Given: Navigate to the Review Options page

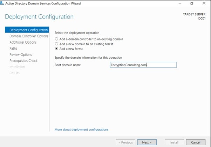Looking at the screenshot, I should point(21,54).
